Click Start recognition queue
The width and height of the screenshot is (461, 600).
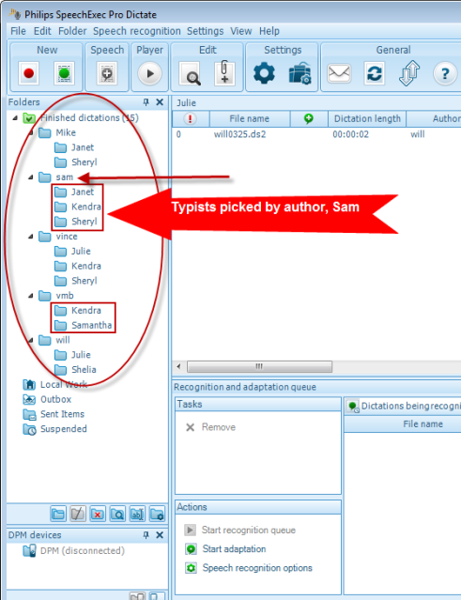pos(239,531)
